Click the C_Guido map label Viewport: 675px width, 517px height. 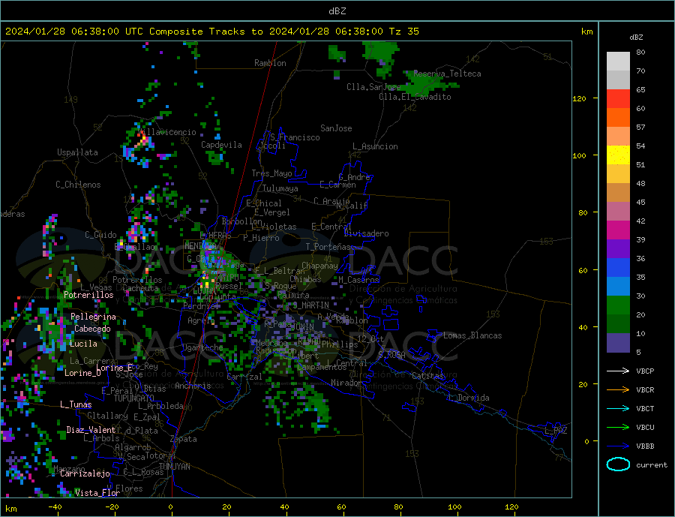tap(100, 235)
